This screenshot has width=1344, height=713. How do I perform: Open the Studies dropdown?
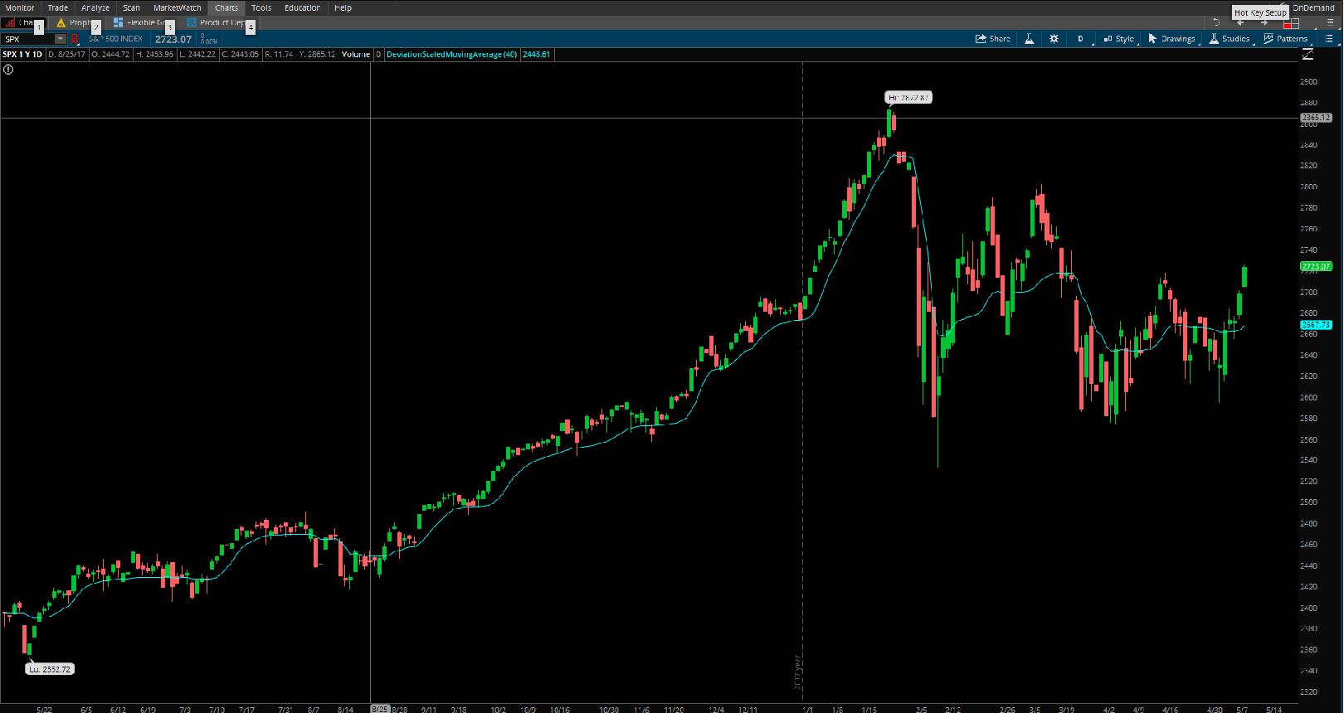(x=1230, y=39)
